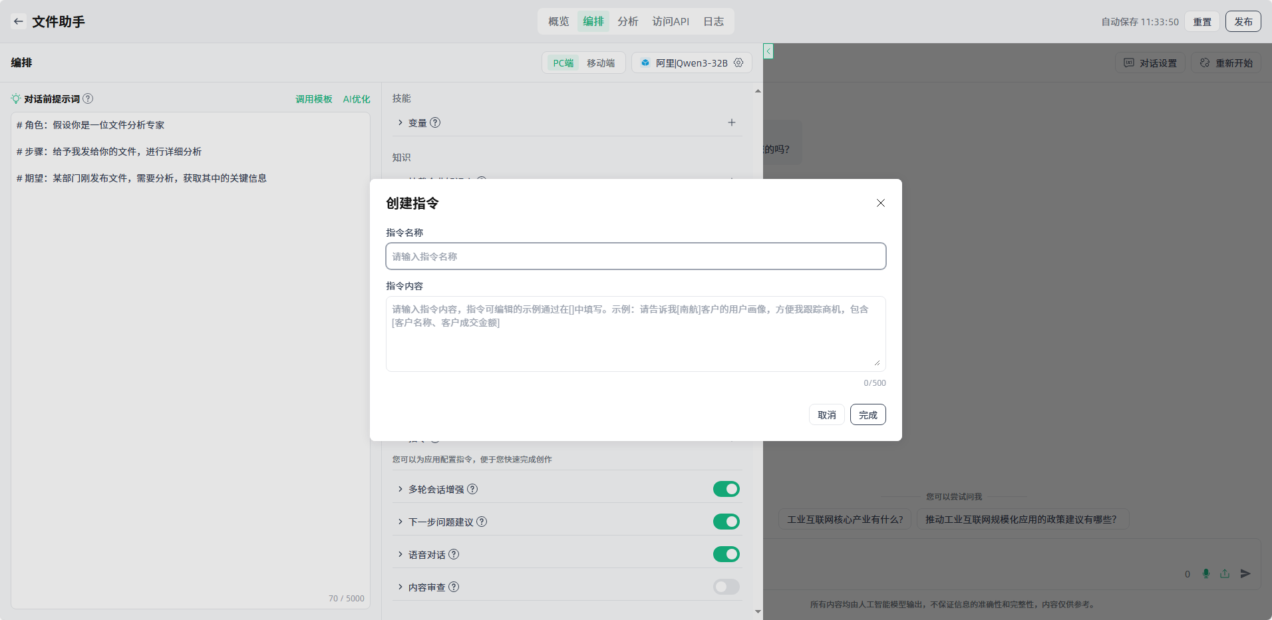Open the 访问API tab

coord(670,21)
